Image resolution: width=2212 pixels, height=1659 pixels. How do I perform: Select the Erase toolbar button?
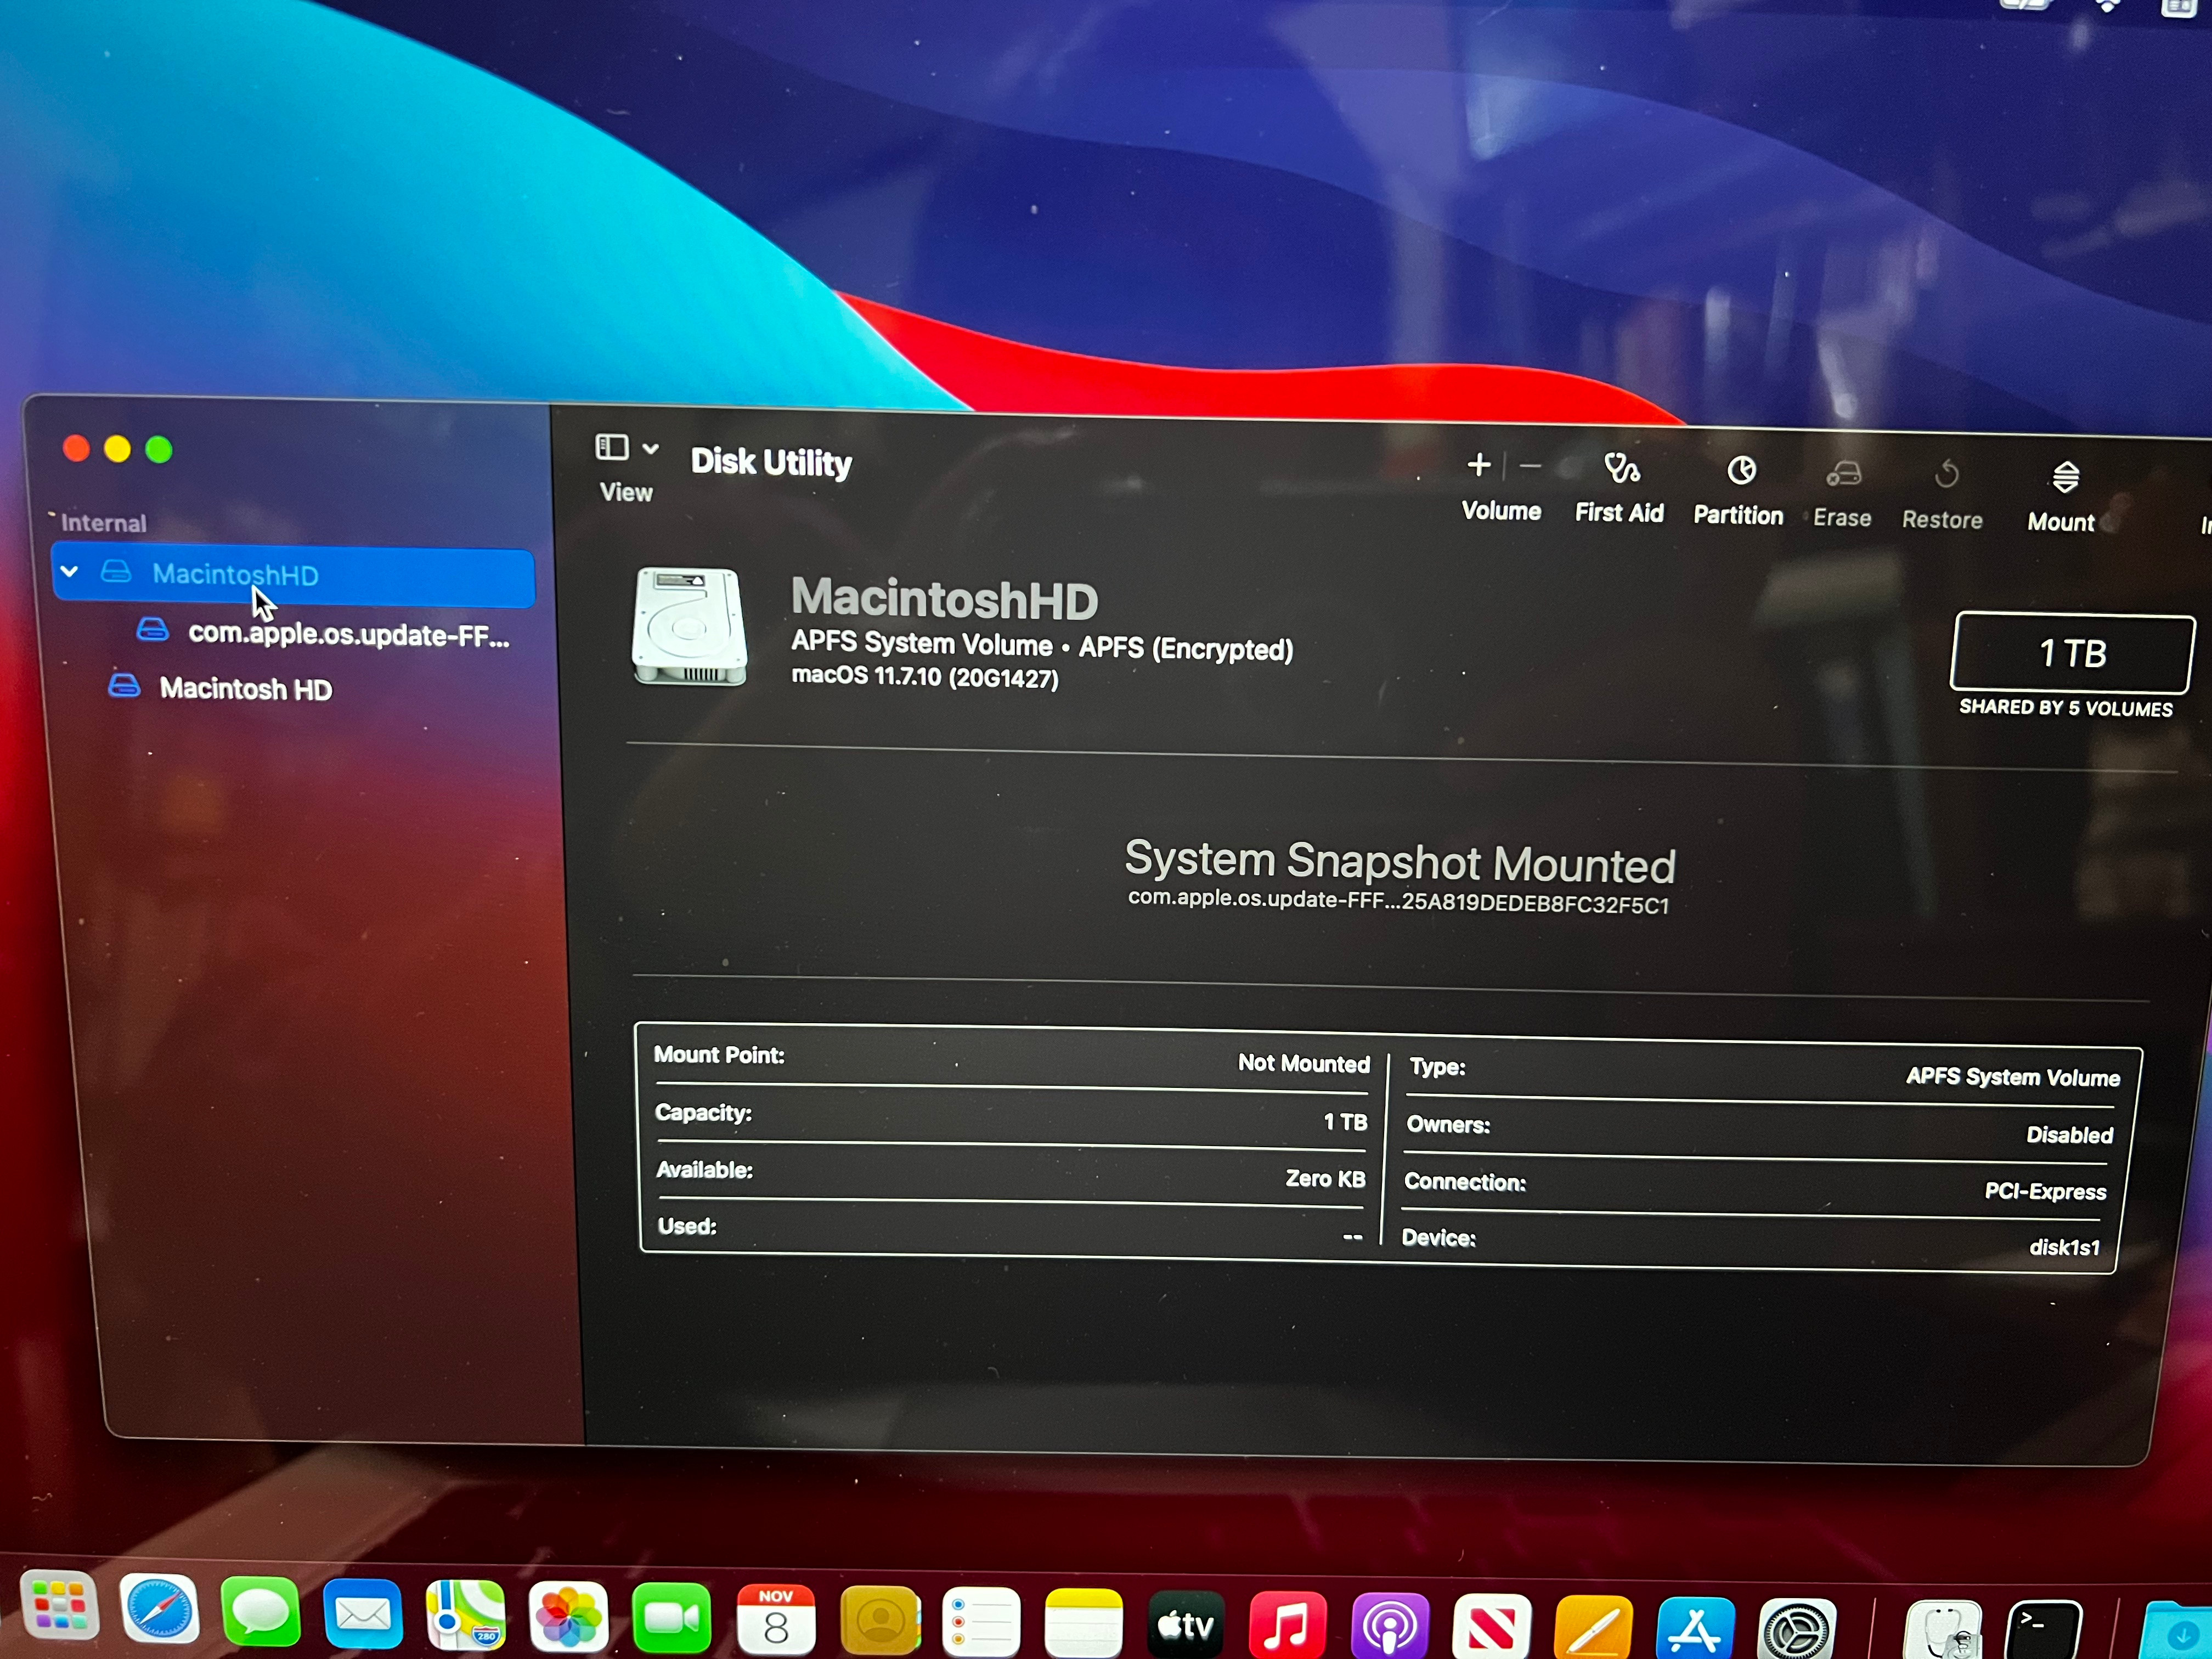pos(1842,494)
